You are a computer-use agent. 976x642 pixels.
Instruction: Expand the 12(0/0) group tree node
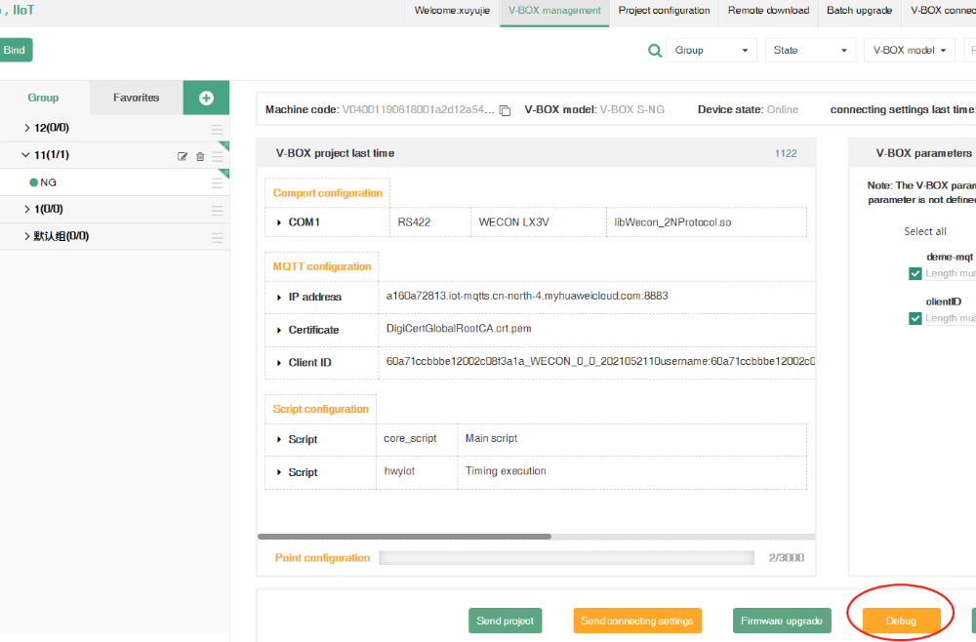(26, 128)
